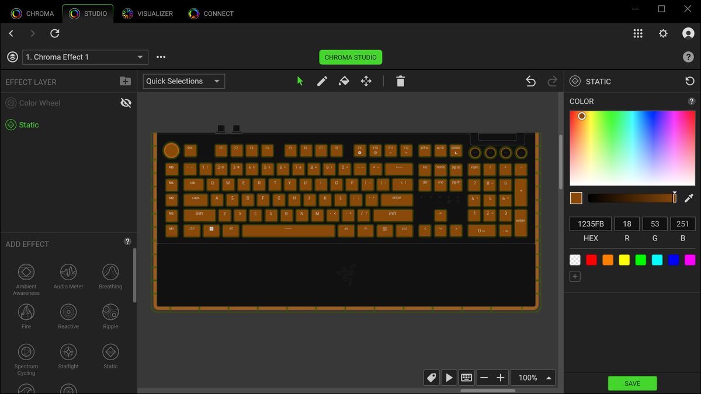
Task: Toggle the key label tag display
Action: click(x=431, y=377)
